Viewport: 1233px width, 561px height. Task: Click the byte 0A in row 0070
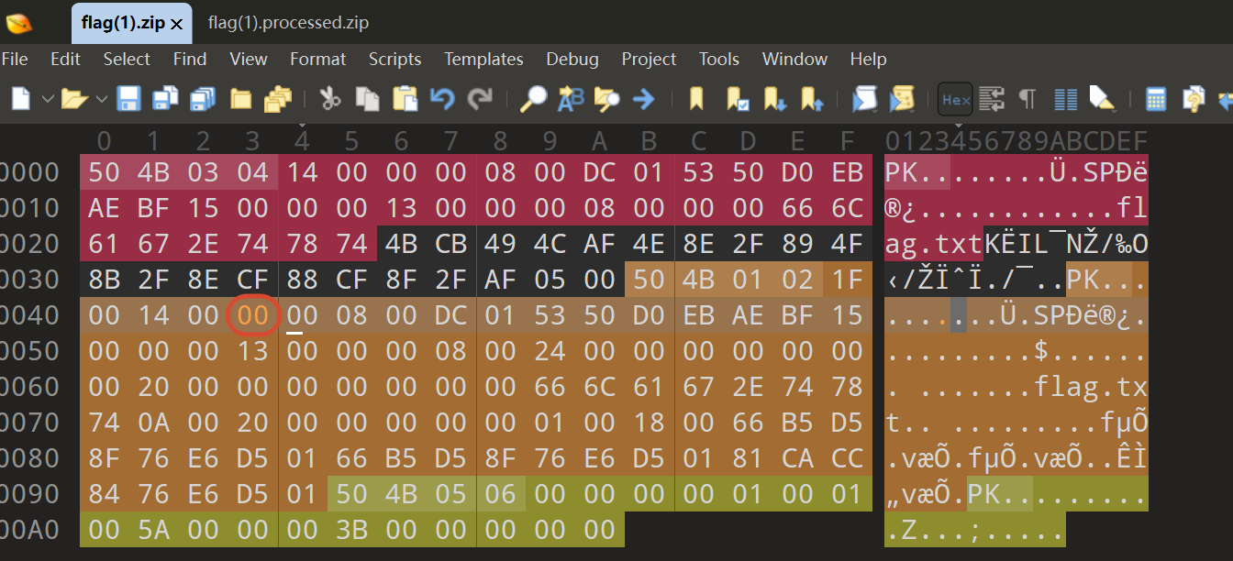pyautogui.click(x=153, y=423)
